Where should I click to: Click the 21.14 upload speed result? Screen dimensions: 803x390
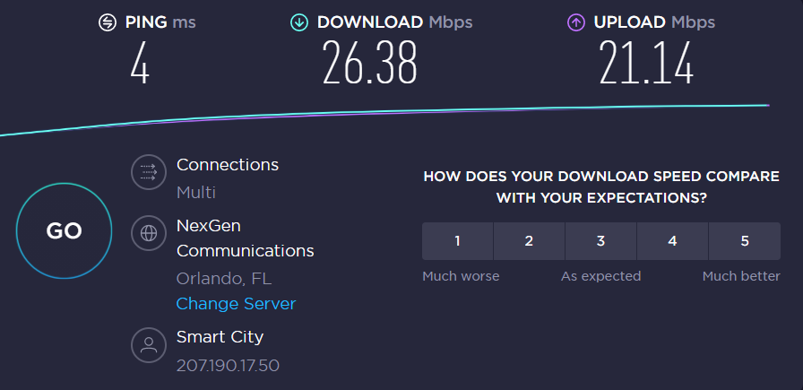tap(646, 63)
